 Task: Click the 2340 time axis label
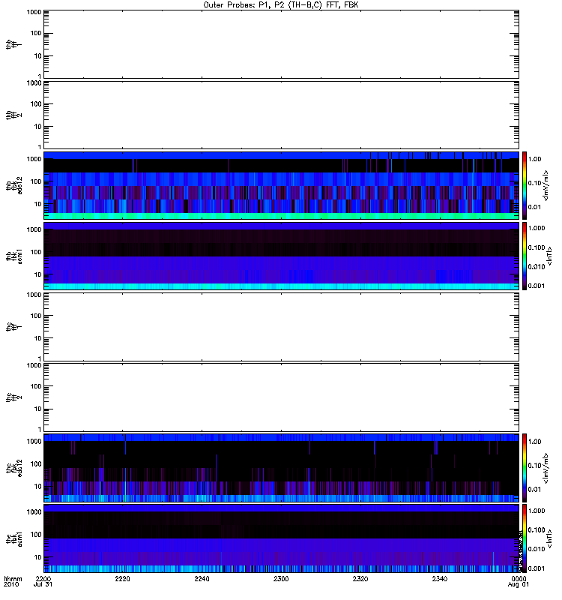point(440,578)
